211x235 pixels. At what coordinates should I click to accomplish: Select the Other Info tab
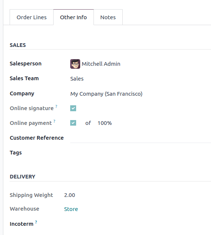74,17
